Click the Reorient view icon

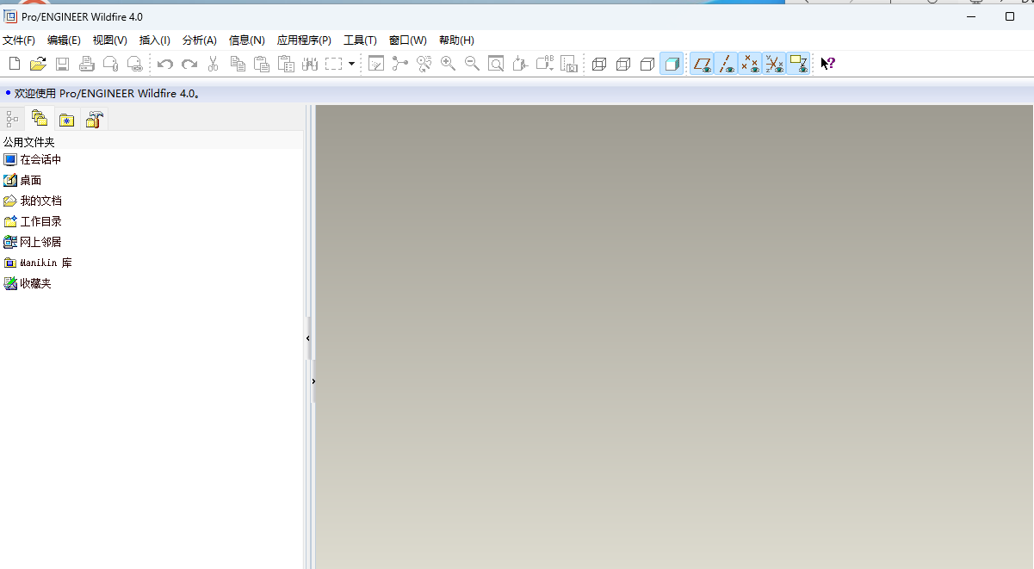(x=520, y=64)
